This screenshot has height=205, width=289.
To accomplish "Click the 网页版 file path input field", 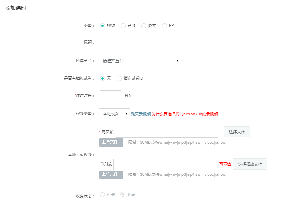I will (167, 132).
